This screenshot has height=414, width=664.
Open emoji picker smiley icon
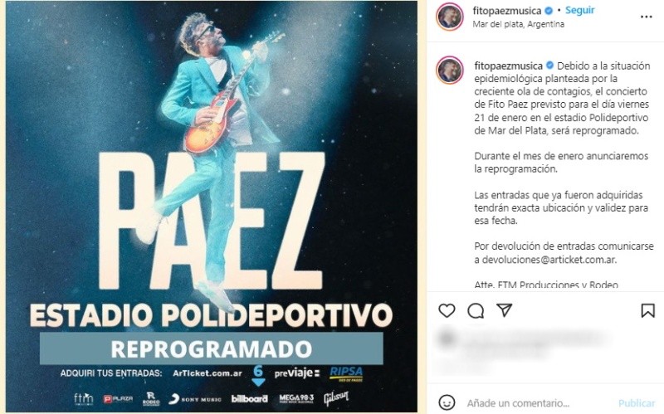point(447,402)
